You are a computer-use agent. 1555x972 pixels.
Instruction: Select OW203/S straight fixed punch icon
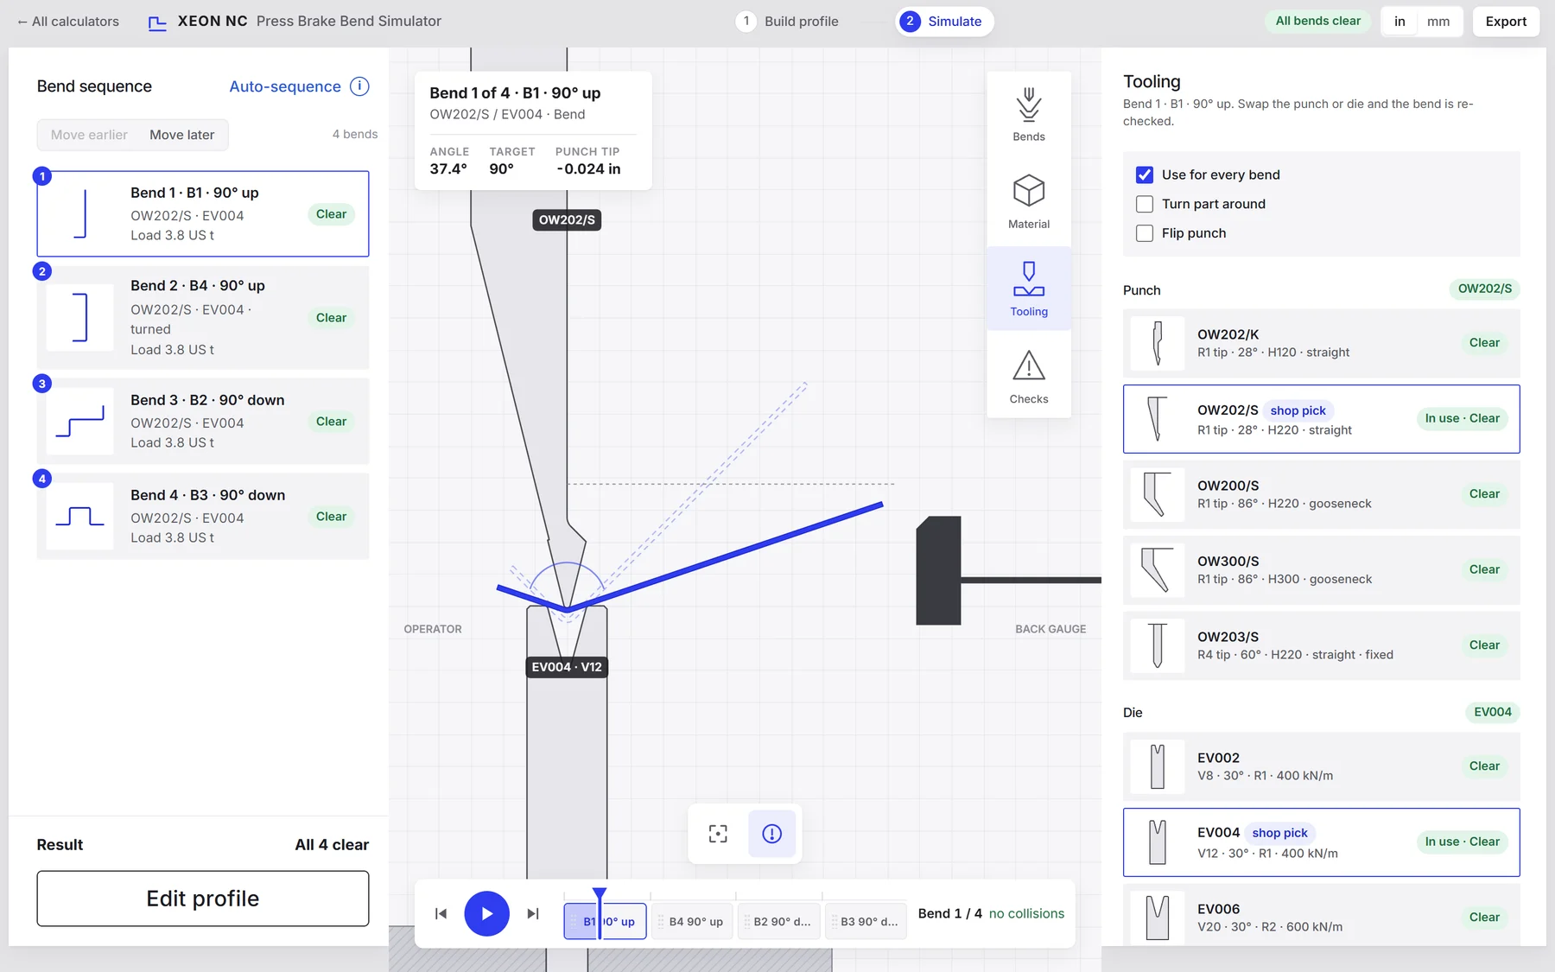pyautogui.click(x=1158, y=645)
